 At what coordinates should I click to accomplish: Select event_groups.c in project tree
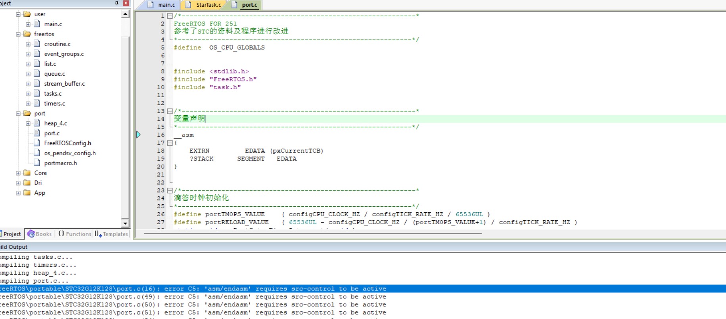point(64,54)
